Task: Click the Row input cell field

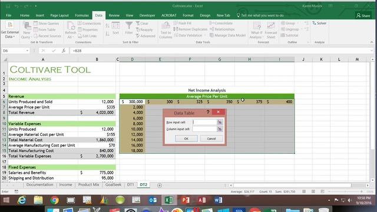Action: (205, 122)
